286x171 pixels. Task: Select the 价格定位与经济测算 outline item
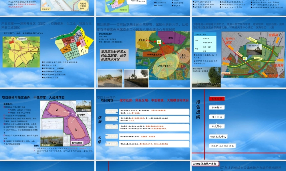coord(222,146)
